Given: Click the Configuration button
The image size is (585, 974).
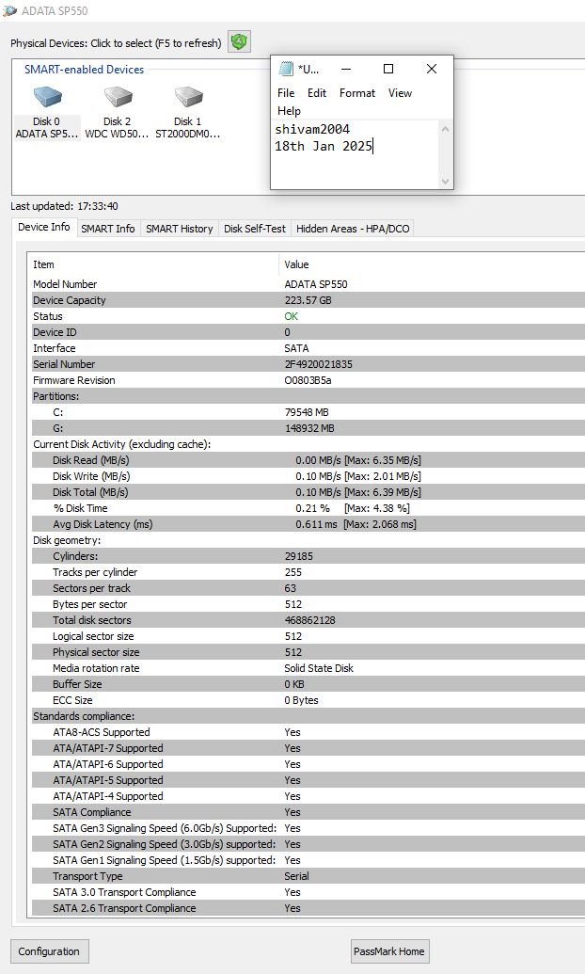Looking at the screenshot, I should (x=50, y=951).
